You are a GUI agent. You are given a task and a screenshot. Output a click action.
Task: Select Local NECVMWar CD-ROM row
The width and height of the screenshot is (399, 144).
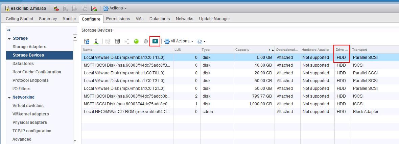[240, 112]
